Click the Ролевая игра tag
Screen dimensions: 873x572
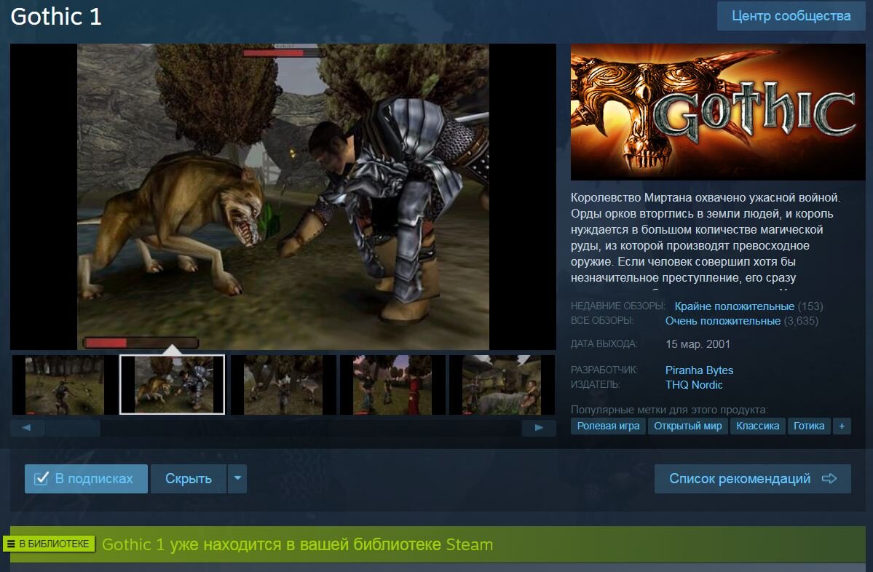coord(608,426)
